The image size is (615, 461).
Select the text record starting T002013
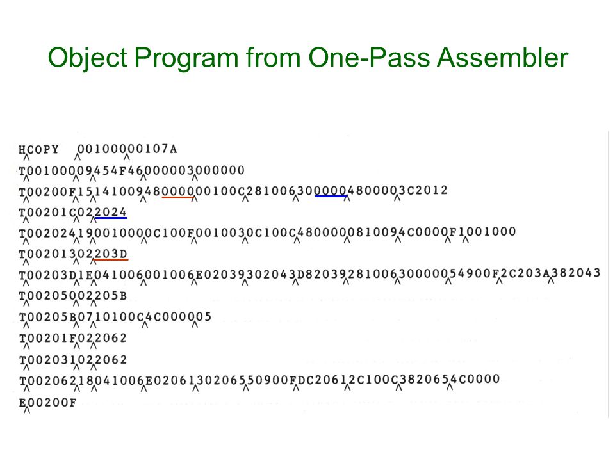tap(73, 254)
